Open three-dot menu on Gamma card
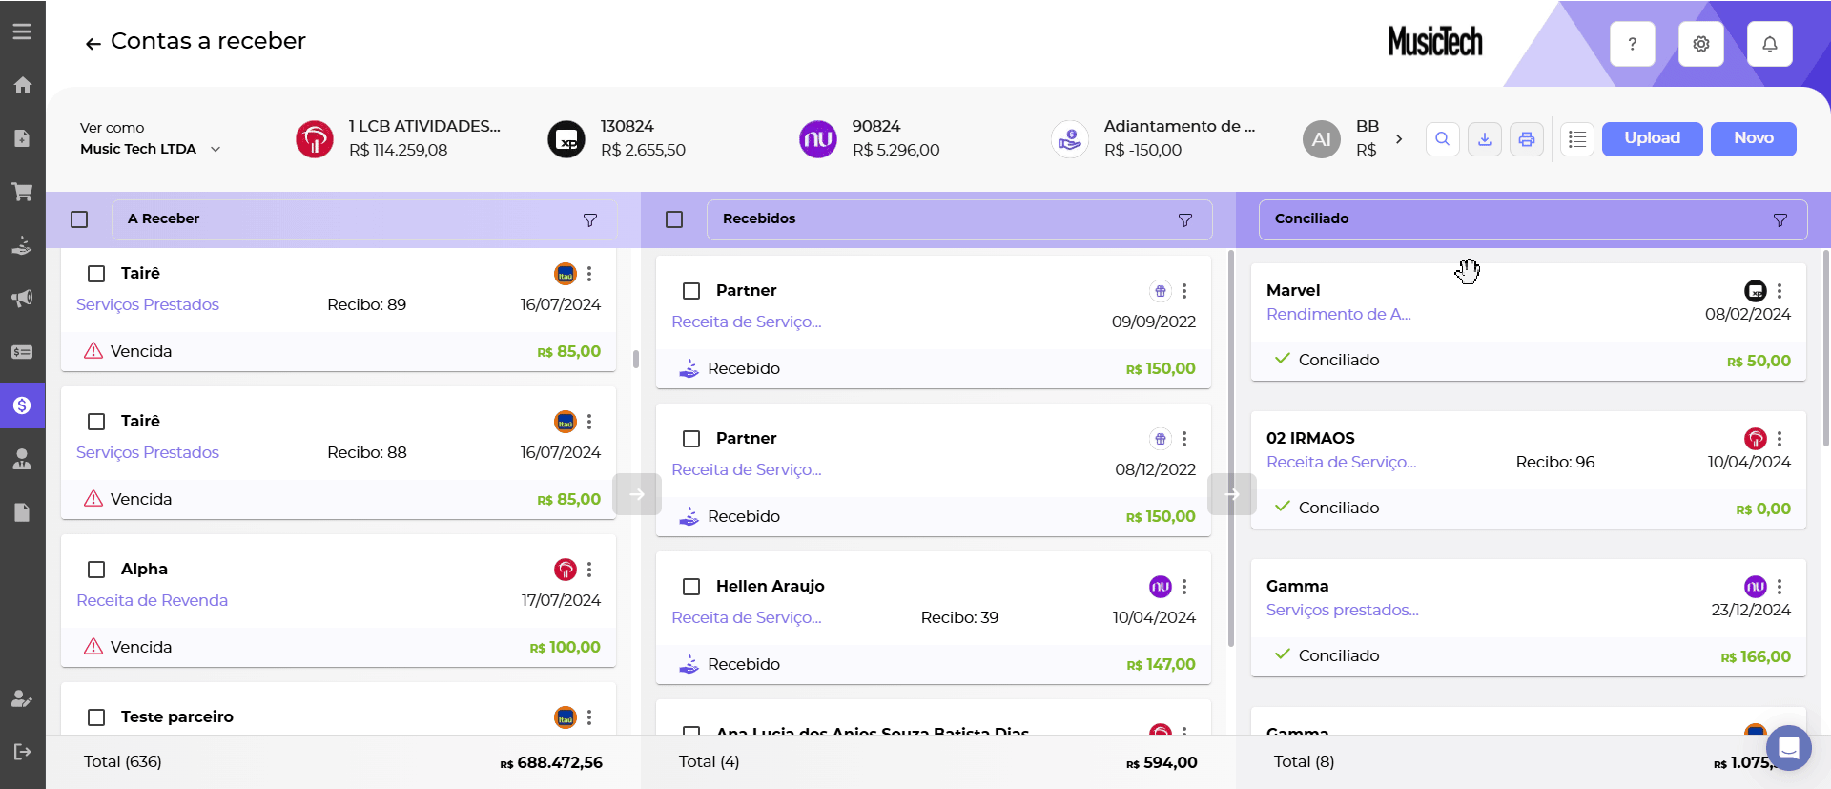The height and width of the screenshot is (789, 1831). [x=1780, y=587]
